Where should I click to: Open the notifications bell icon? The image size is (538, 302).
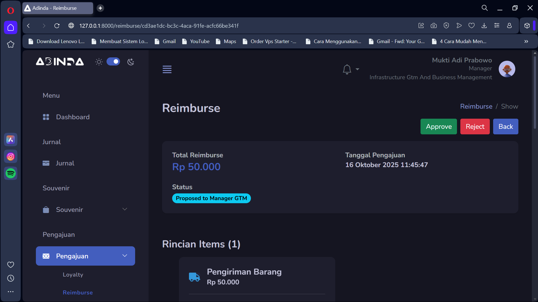pyautogui.click(x=347, y=69)
